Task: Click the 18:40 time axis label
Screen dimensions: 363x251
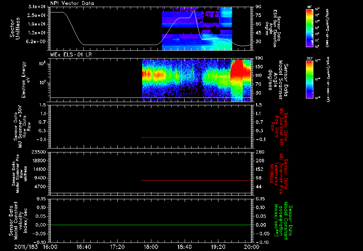Action: (184, 247)
